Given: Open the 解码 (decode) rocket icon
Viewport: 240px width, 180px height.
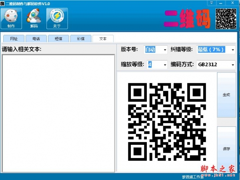Looking at the screenshot, I should pos(34,18).
